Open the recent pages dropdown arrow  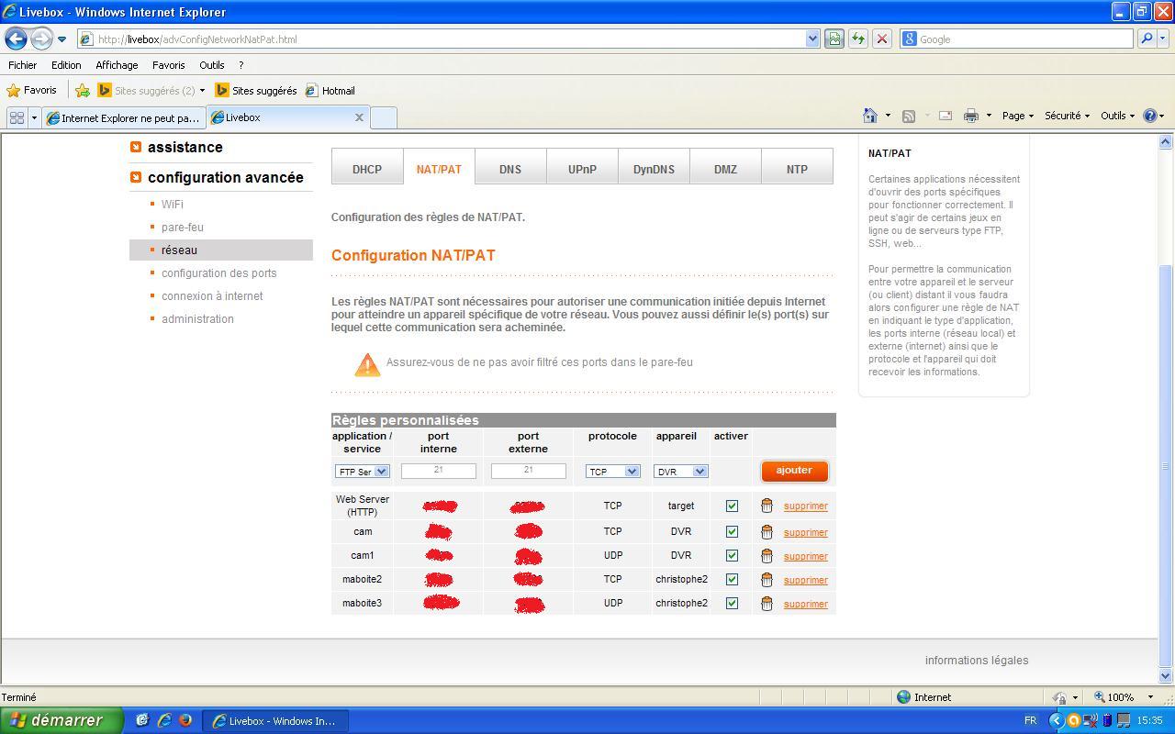tap(62, 39)
